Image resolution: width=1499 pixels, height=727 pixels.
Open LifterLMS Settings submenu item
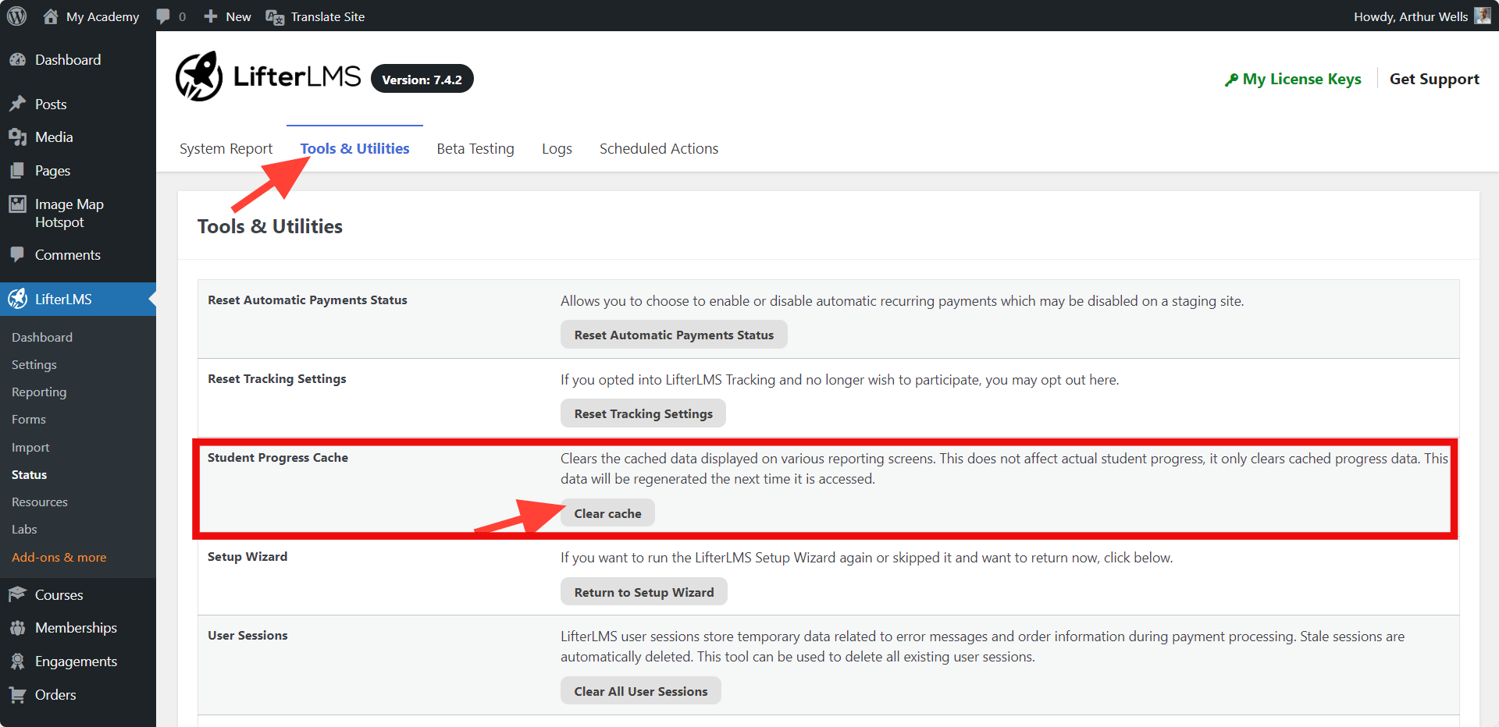click(34, 364)
